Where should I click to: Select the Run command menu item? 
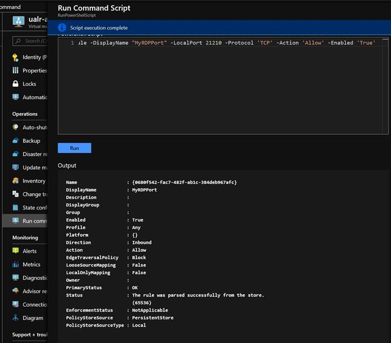coord(35,221)
